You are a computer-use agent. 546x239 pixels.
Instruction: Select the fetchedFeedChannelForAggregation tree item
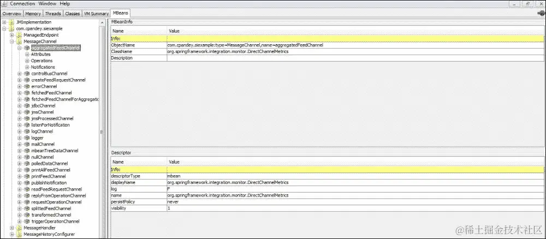point(65,99)
